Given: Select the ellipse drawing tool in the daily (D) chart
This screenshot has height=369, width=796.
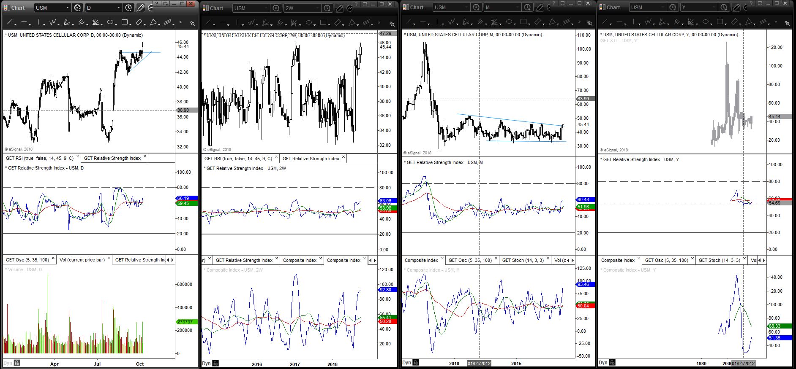Looking at the screenshot, I should pyautogui.click(x=110, y=22).
